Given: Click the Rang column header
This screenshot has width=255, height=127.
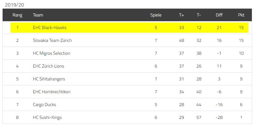Looking at the screenshot, I should (17, 15).
